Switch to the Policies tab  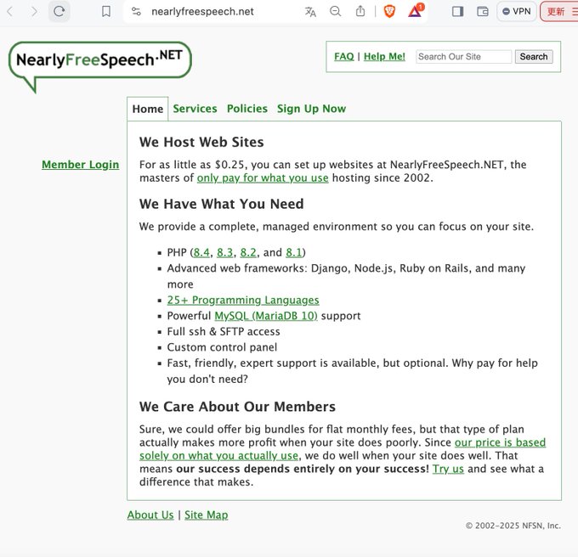pyautogui.click(x=247, y=109)
